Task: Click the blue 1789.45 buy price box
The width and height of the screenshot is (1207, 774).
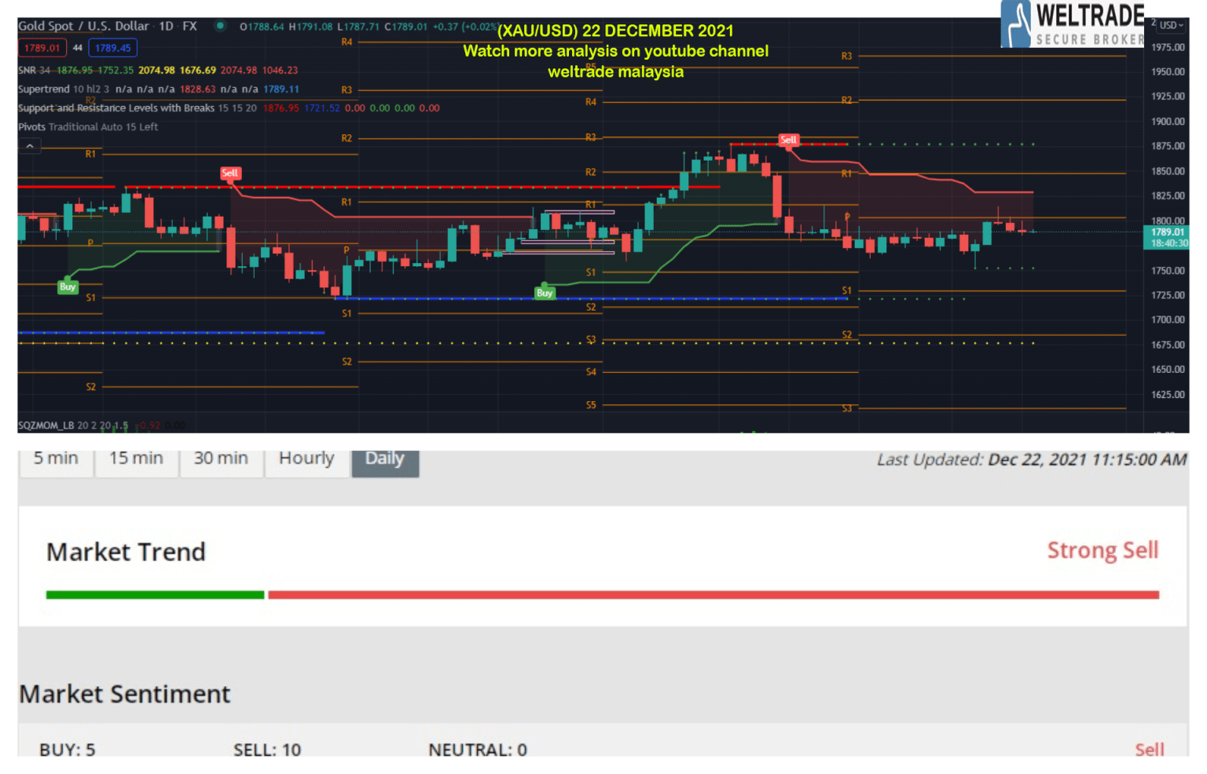Action: tap(113, 48)
